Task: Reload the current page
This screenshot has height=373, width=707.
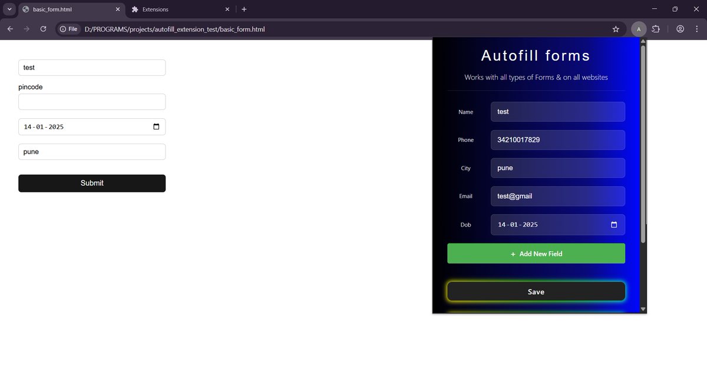Action: 43,29
